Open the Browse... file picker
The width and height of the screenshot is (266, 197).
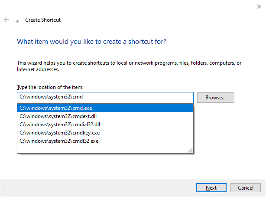coord(215,98)
